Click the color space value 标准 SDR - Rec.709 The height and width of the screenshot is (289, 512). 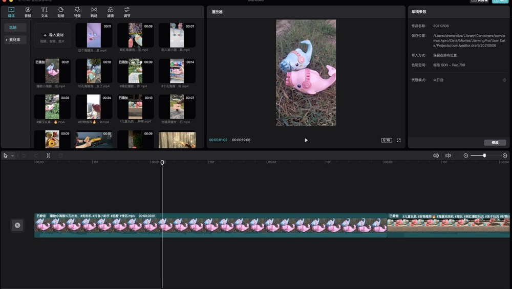[x=449, y=65]
